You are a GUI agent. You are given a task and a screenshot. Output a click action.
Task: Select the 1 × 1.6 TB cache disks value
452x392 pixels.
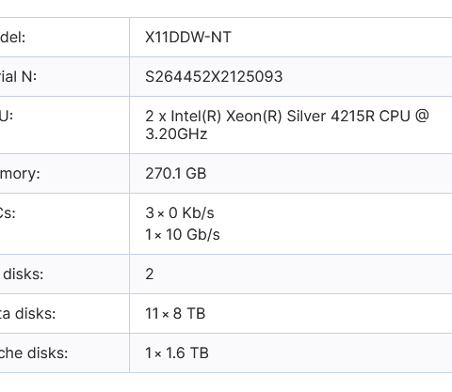[177, 353]
